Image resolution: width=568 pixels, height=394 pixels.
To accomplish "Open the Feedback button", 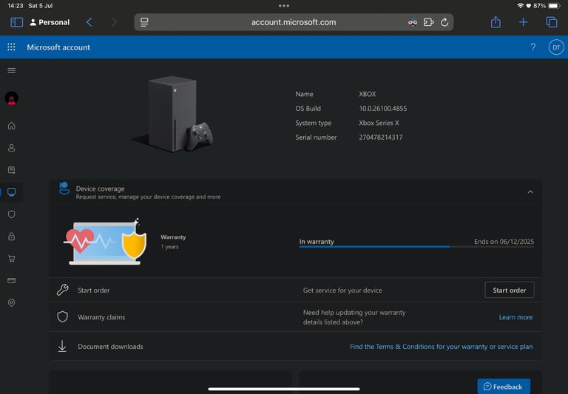I will coord(504,387).
